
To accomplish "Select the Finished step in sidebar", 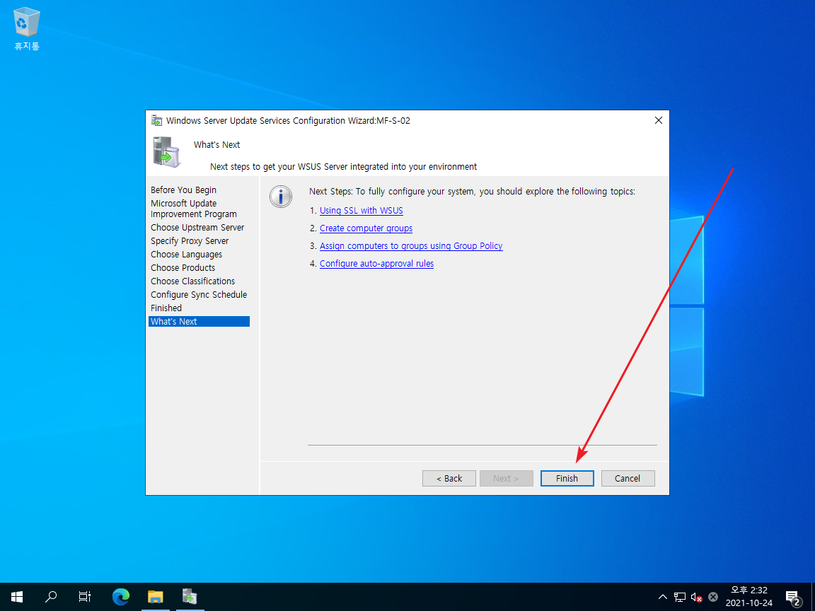I will [x=166, y=308].
